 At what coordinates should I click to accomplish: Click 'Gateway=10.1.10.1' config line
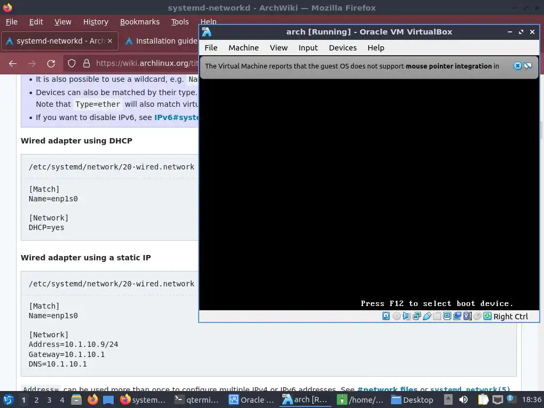66,354
